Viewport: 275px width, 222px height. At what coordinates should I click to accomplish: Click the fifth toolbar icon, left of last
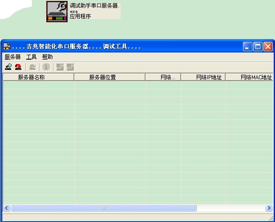coord(60,67)
